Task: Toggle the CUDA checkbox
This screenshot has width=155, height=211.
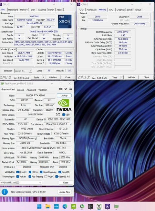Action: point(30,172)
